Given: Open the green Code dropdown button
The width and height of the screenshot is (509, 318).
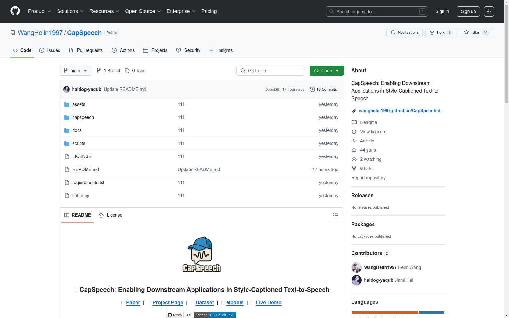Looking at the screenshot, I should click(x=327, y=71).
